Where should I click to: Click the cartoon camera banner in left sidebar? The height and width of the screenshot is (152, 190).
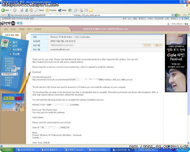click(x=13, y=103)
